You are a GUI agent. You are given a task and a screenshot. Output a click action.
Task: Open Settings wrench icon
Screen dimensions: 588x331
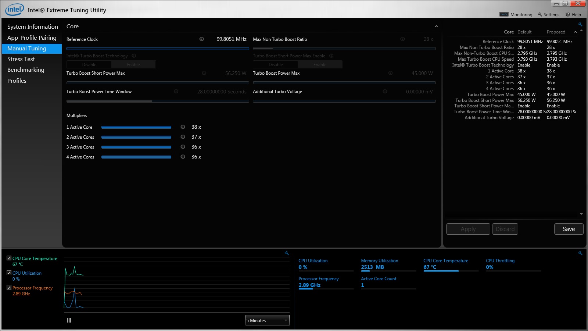[540, 14]
